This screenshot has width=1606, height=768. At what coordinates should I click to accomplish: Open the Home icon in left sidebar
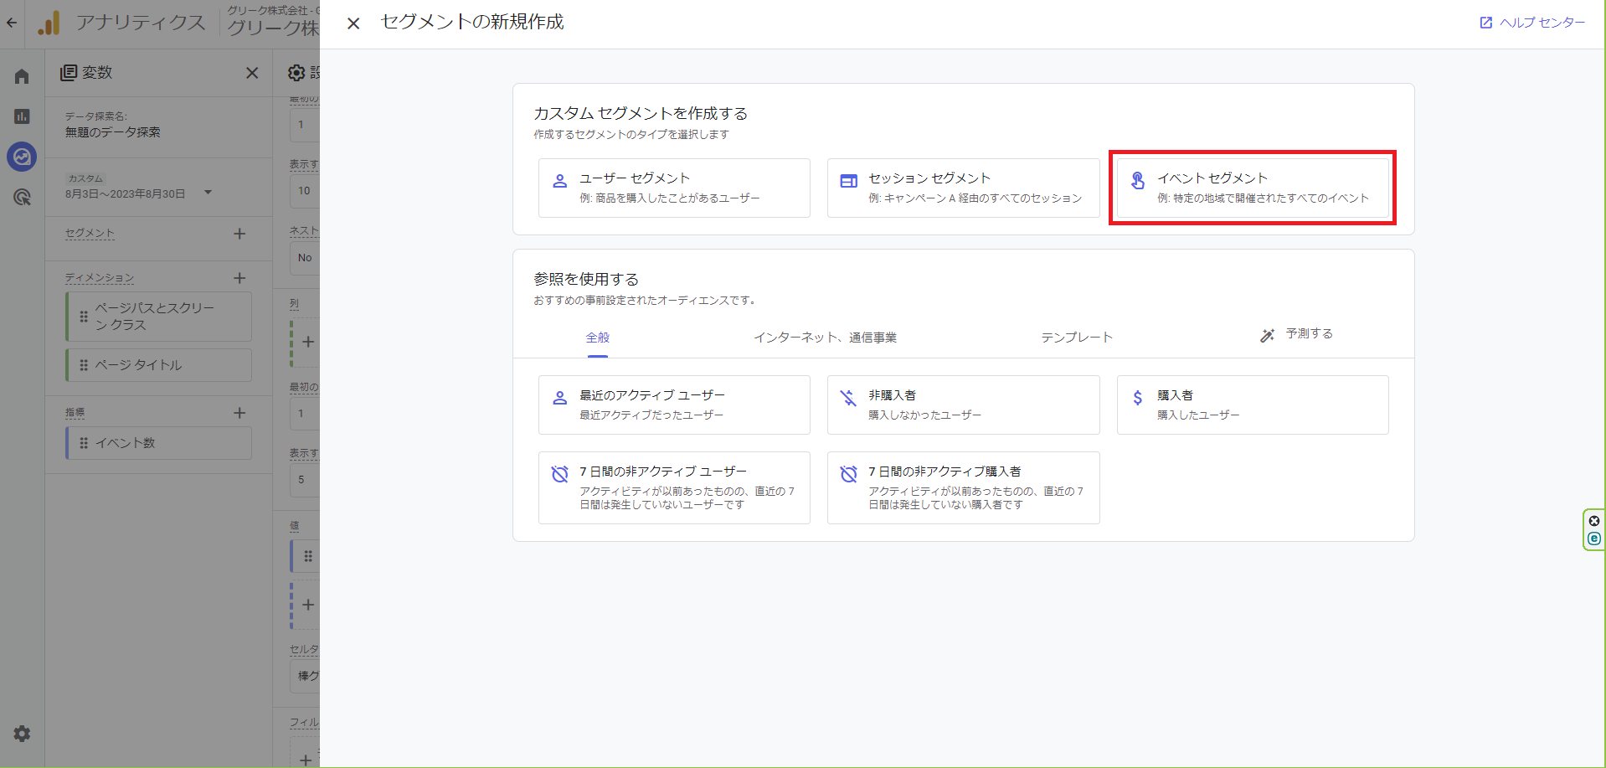click(x=22, y=76)
